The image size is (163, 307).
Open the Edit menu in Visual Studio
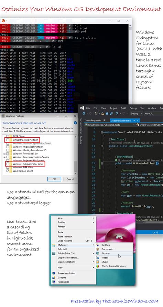(96, 108)
